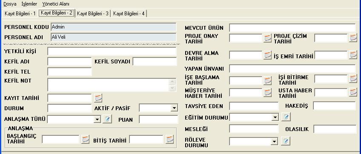Open calendar picker for PROJE ONAY TARİHİ
Image resolution: width=361 pixels, height=154 pixels.
point(267,38)
